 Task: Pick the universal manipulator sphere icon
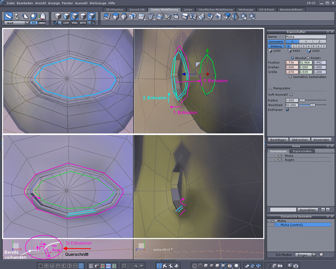pos(34,16)
